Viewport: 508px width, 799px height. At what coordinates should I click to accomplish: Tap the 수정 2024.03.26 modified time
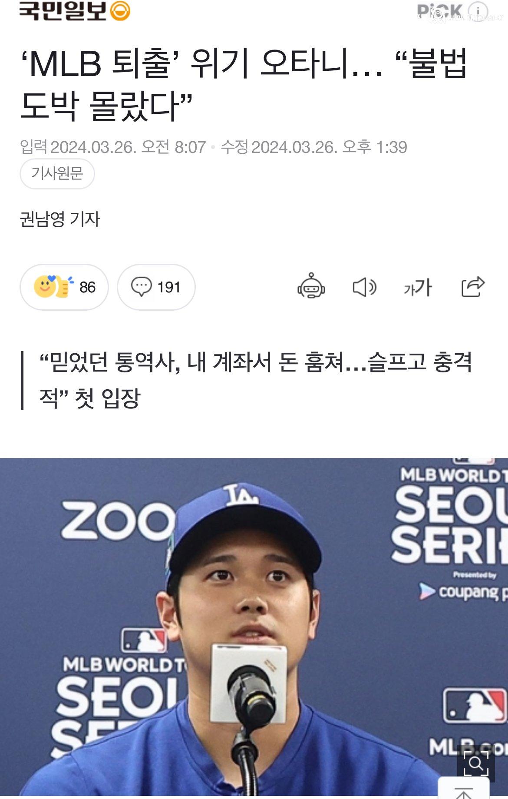point(314,147)
